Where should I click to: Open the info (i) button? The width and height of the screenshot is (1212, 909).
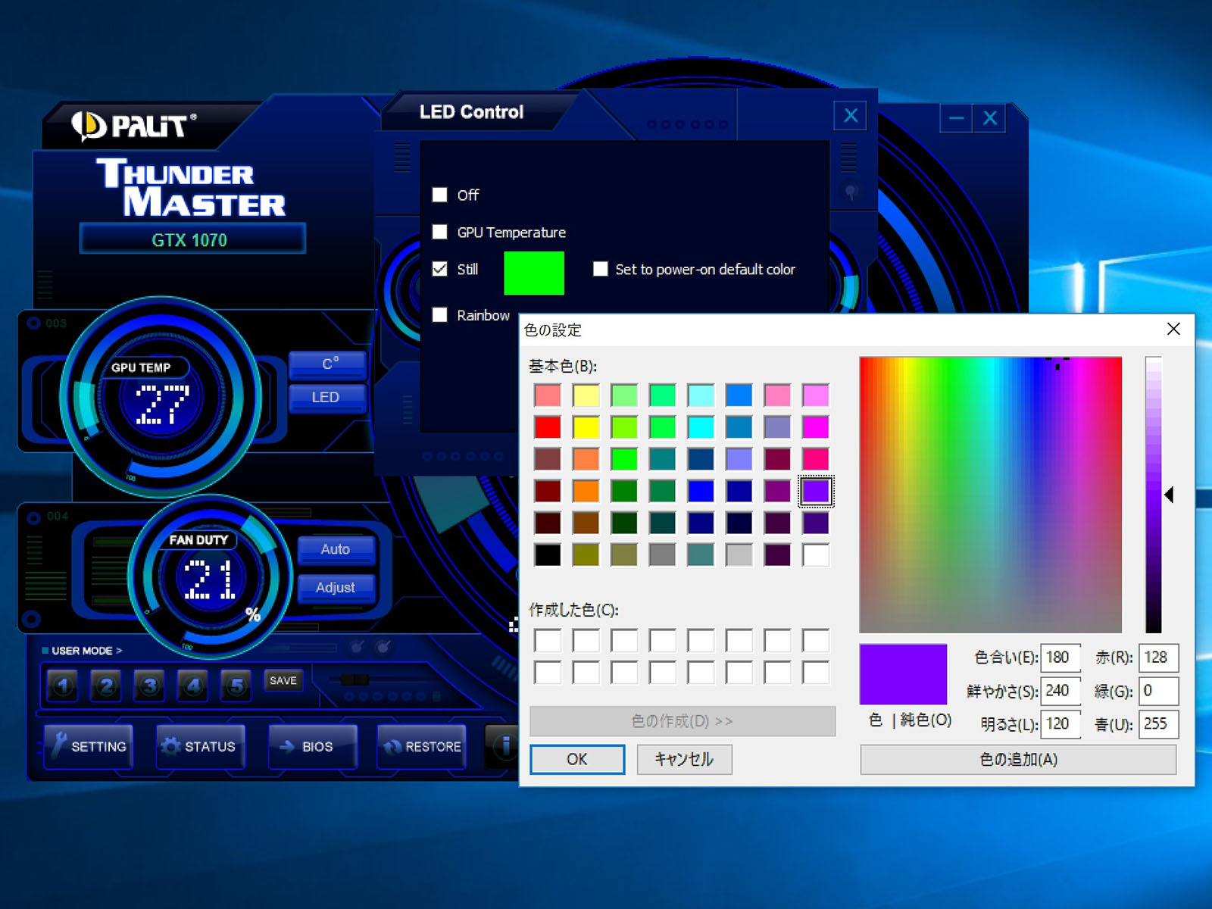[501, 746]
